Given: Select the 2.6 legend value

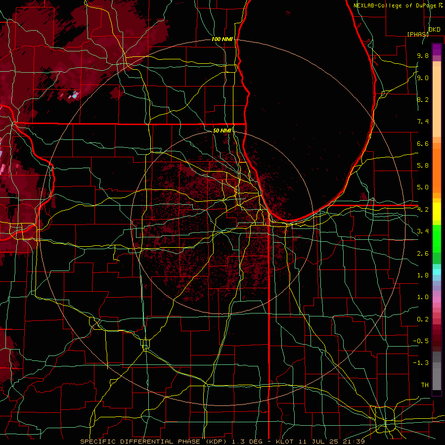Looking at the screenshot, I should click(x=423, y=254).
